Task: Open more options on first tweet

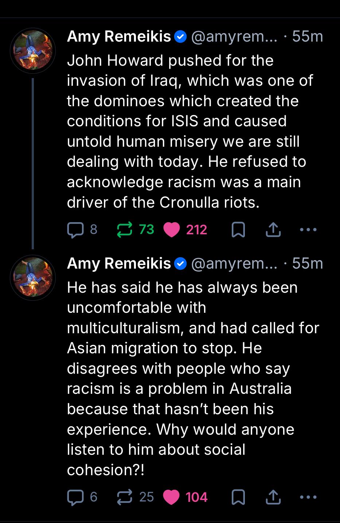Action: pos(308,230)
